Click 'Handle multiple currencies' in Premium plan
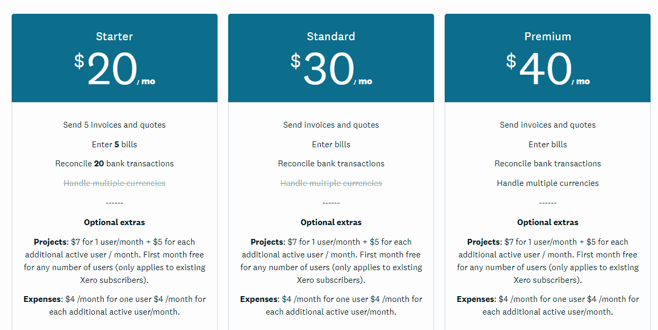 point(548,183)
